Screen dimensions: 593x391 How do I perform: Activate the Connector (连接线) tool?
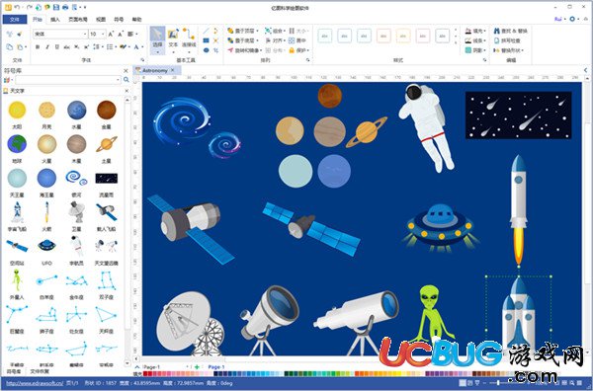coord(189,38)
